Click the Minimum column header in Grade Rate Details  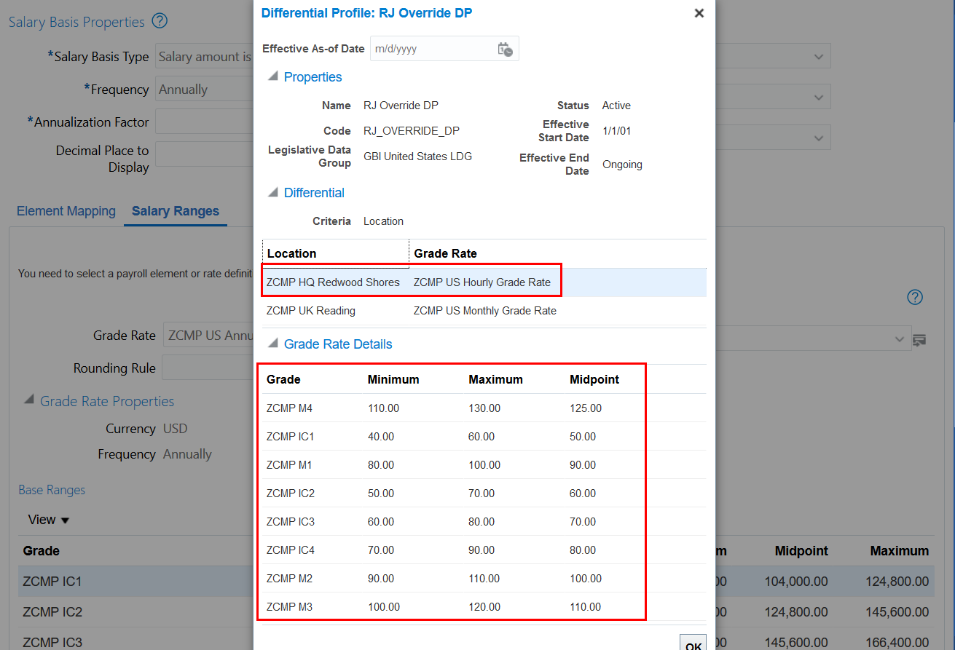(393, 379)
